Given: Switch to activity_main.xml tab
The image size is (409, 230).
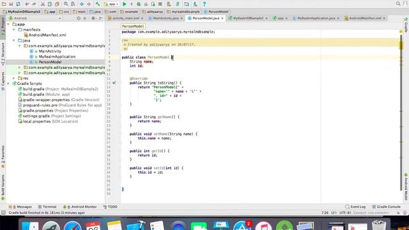Looking at the screenshot, I should coord(126,19).
